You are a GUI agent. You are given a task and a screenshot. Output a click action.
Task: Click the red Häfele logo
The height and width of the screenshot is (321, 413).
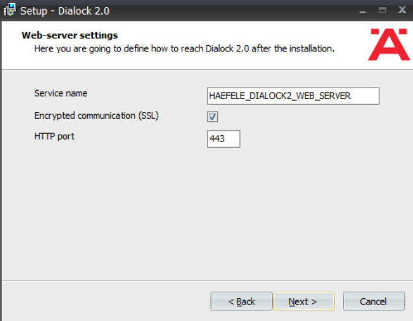389,45
